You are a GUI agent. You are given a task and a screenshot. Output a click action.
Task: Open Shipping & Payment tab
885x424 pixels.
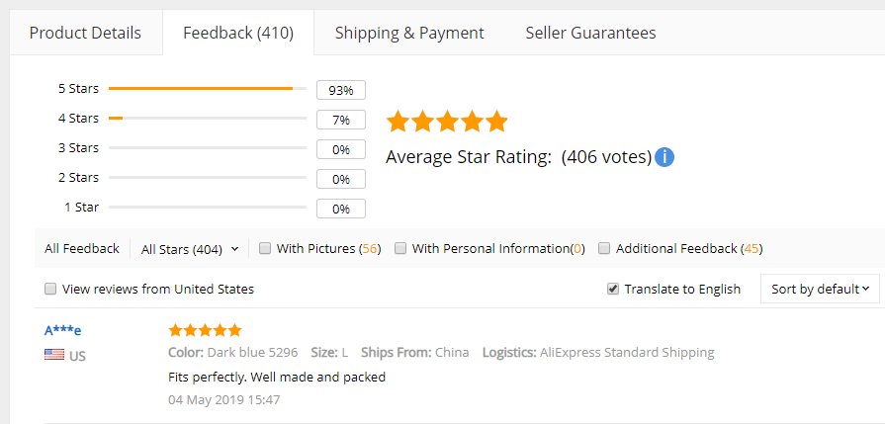409,33
